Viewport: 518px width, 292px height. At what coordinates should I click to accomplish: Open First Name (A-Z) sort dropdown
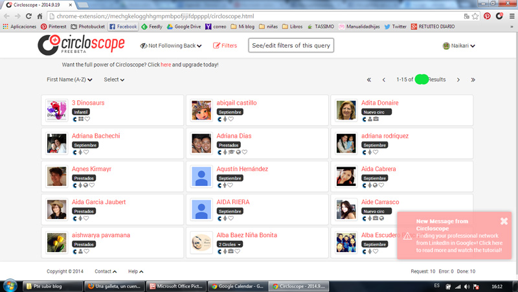(x=69, y=79)
